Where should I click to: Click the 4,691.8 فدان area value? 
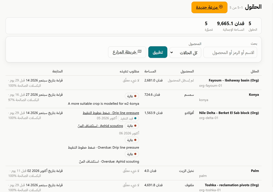click(x=153, y=185)
